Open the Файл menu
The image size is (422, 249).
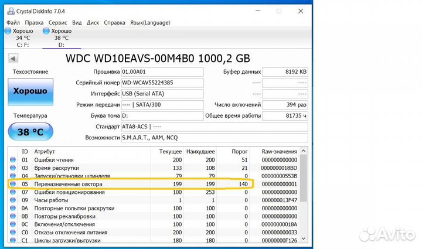(x=13, y=23)
